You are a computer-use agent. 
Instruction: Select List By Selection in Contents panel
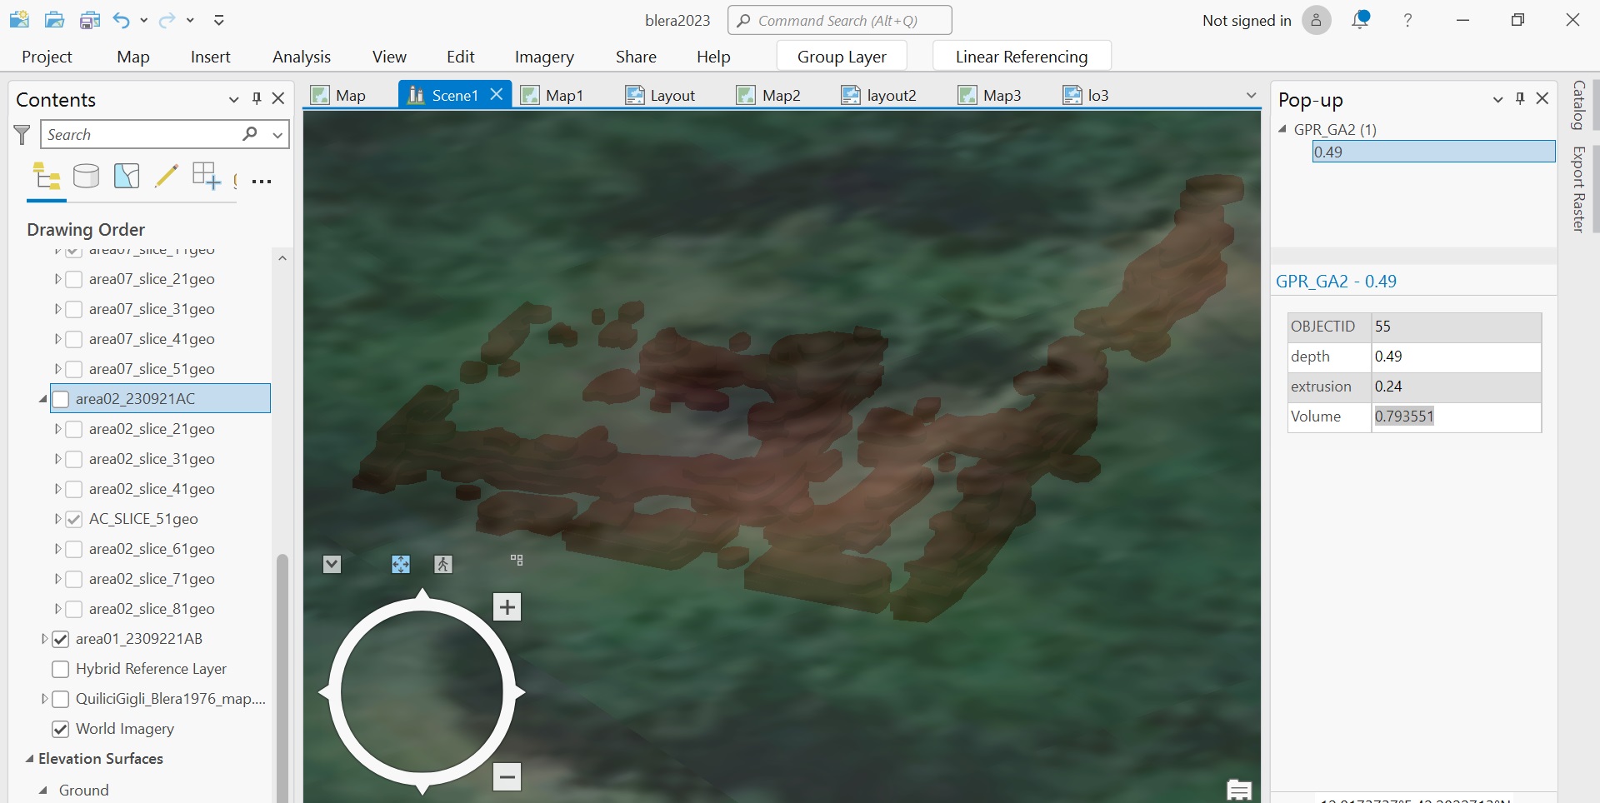tap(126, 176)
